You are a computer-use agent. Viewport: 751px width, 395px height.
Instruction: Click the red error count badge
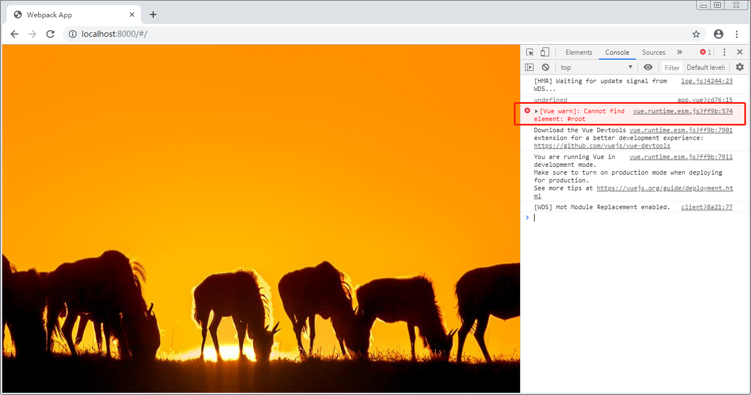(x=706, y=52)
